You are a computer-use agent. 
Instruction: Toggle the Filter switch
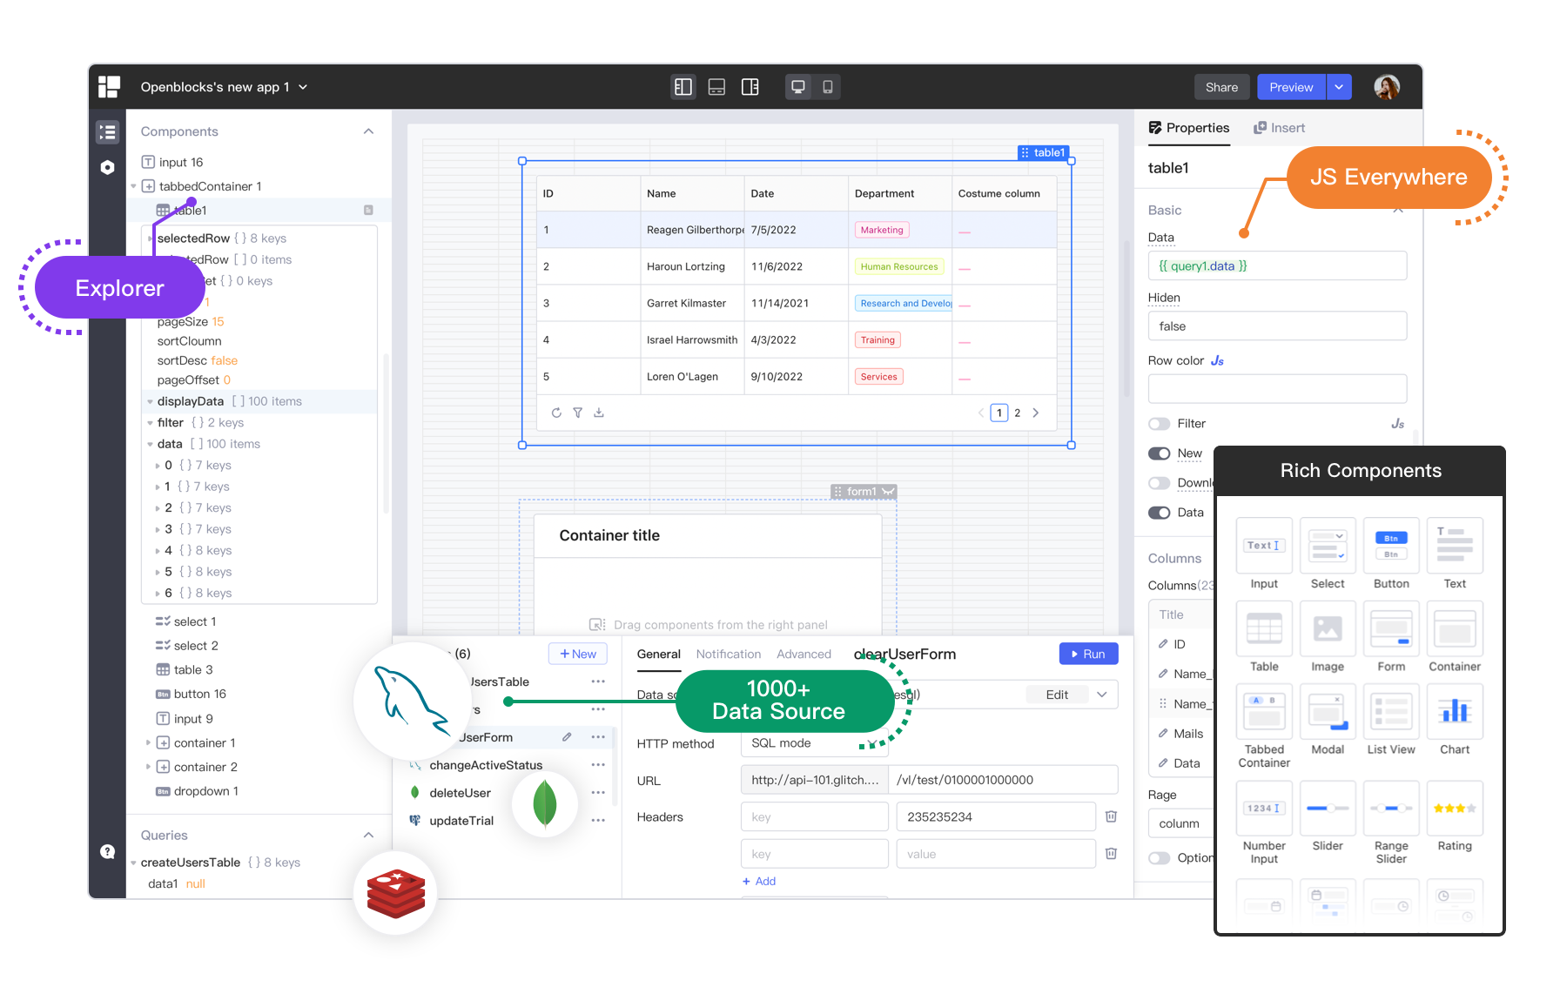(1159, 424)
